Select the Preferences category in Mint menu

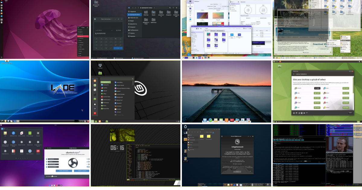pos(105,103)
